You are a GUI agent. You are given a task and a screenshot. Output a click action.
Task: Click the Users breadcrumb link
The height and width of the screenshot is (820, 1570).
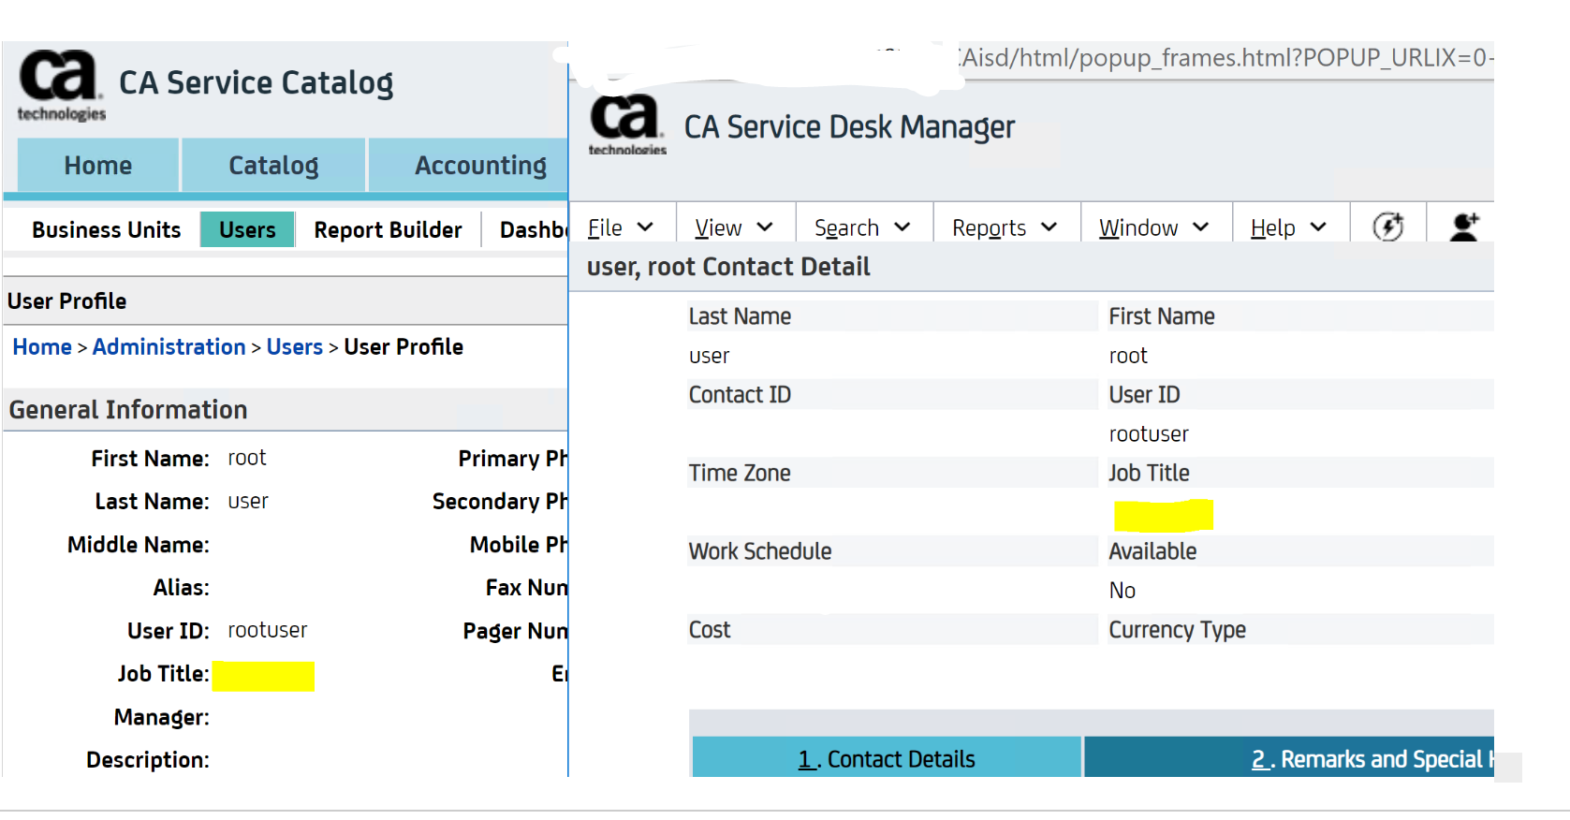[294, 347]
